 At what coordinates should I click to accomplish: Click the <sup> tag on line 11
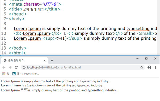click(x=49, y=38)
